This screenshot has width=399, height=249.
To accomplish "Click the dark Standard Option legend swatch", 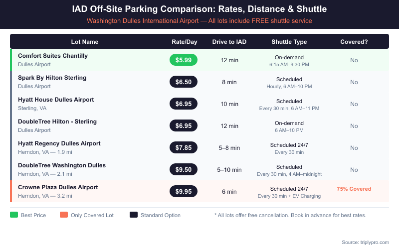I will coord(133,215).
